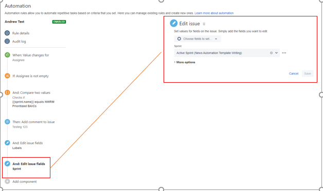Open Audit log
The height and width of the screenshot is (191, 323).
[19, 41]
